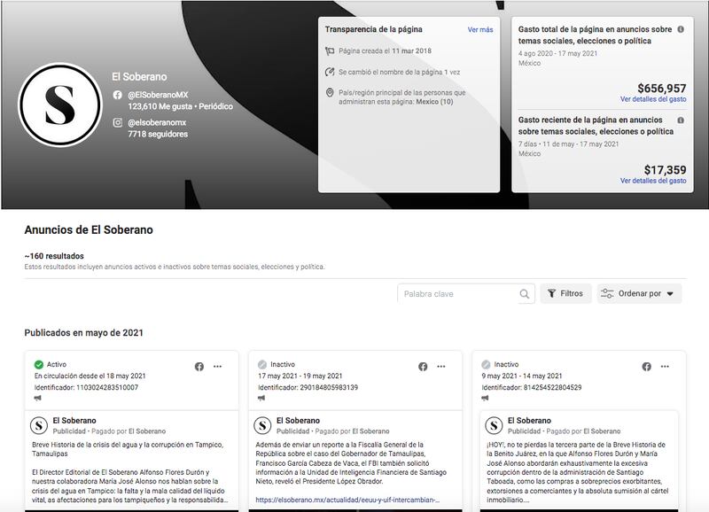
Task: Click the 123,610 Me gusta · Periódico text
Action: 181,106
